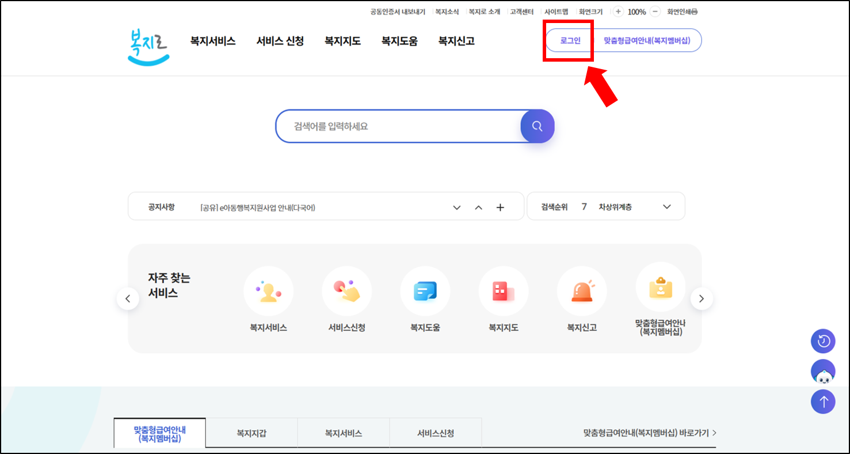850x454 pixels.
Task: Open 고객센터 link
Action: [521, 12]
